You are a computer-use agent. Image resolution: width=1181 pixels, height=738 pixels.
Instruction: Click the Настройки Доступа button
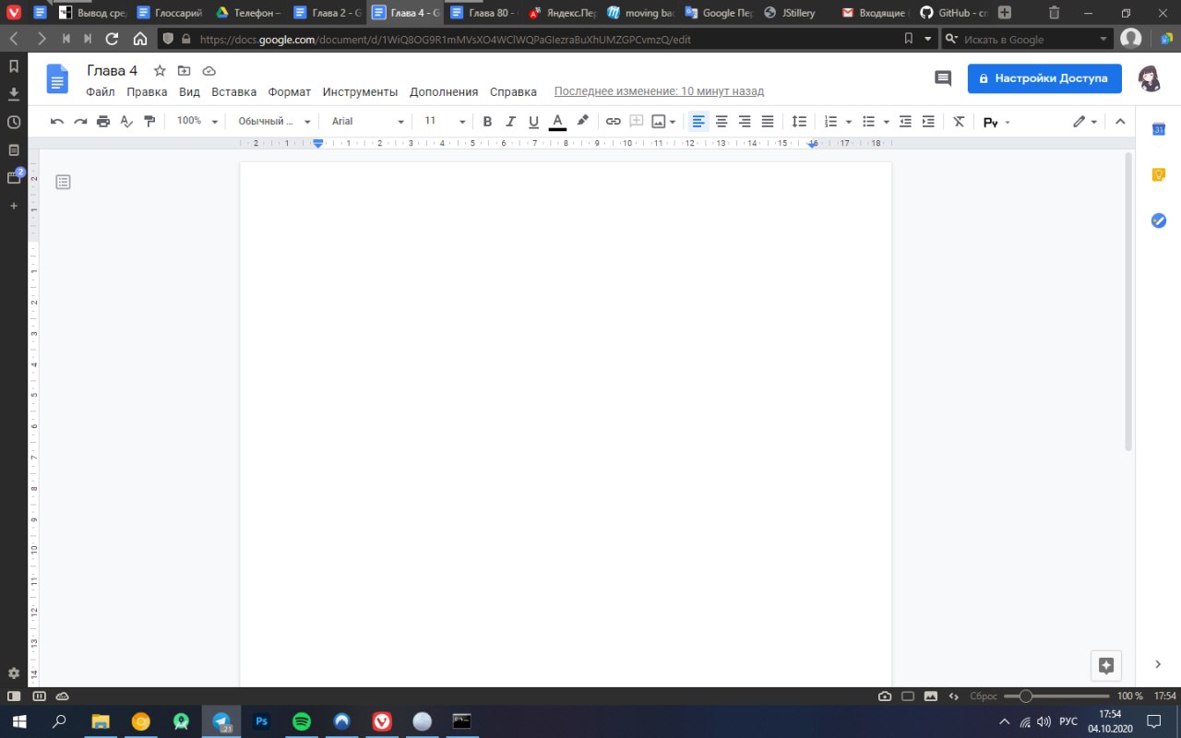click(1044, 78)
